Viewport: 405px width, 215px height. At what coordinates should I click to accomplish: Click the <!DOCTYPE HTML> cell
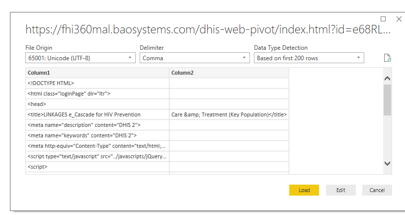97,84
